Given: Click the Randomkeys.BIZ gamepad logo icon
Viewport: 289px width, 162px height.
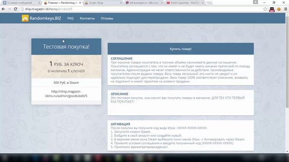Looking at the screenshot, I should tap(25, 18).
